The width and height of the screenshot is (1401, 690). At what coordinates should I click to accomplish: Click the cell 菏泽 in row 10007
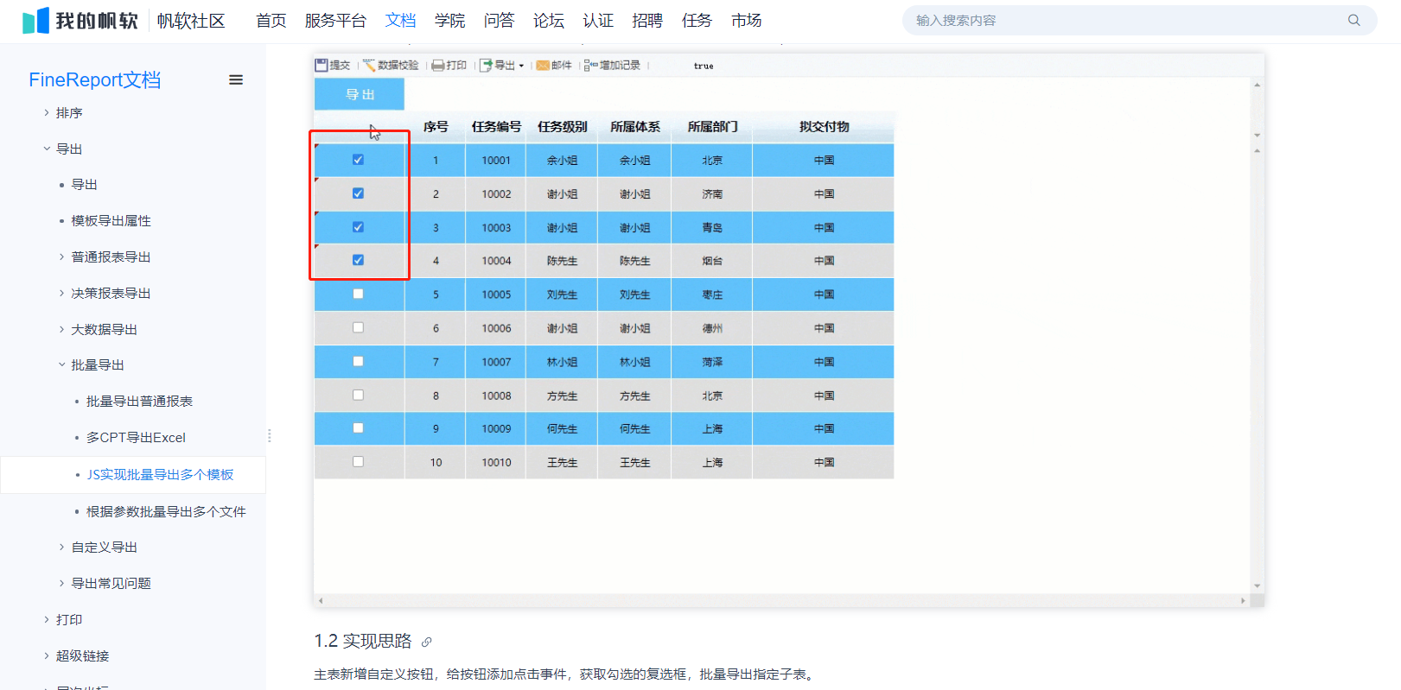coord(712,362)
